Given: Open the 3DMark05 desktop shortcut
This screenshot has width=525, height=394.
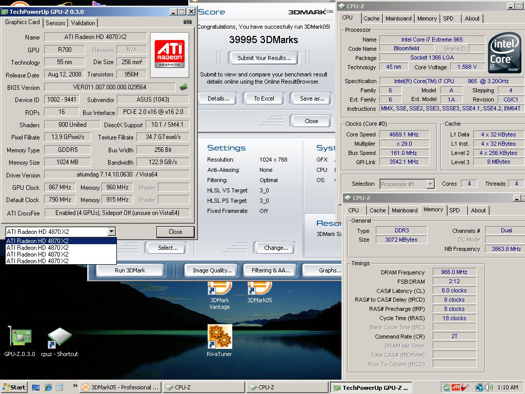Looking at the screenshot, I should [259, 292].
